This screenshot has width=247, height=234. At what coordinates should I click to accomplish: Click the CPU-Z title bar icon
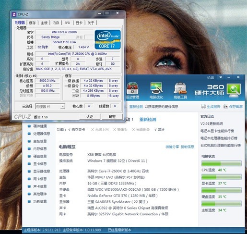pos(14,14)
